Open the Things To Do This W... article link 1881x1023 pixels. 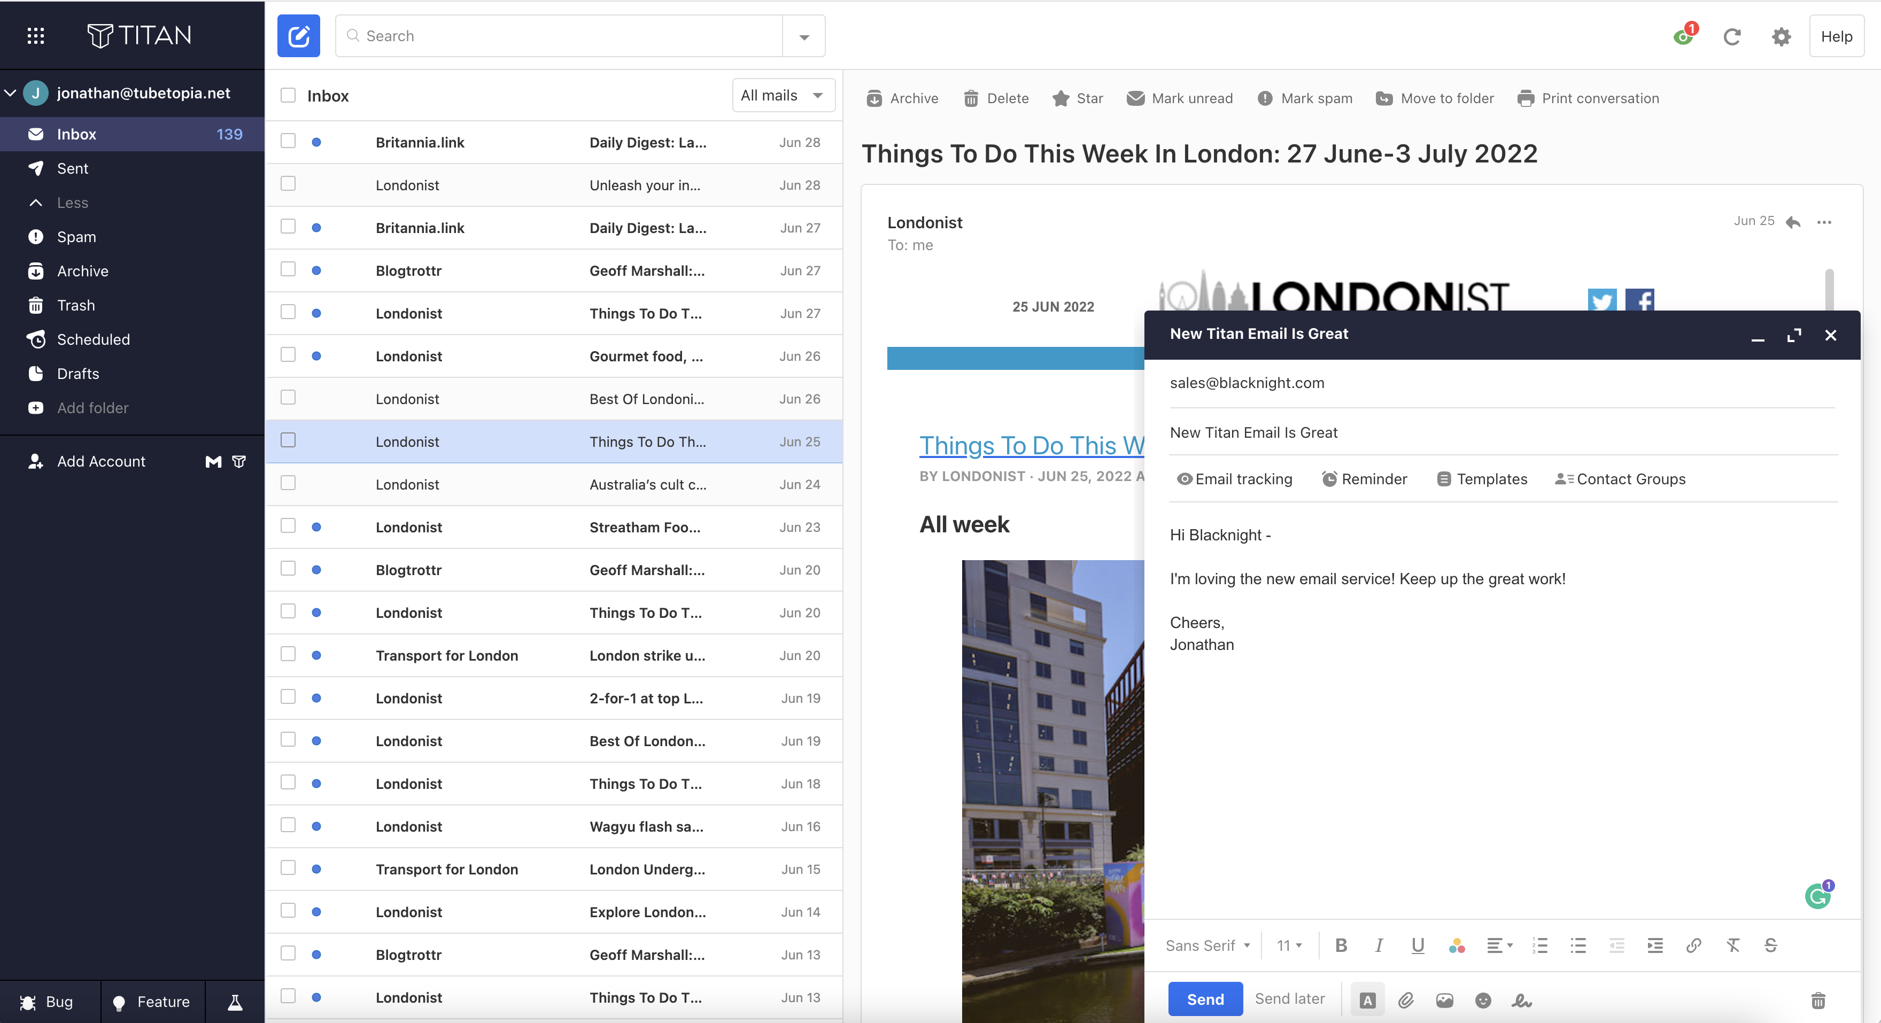point(1031,445)
